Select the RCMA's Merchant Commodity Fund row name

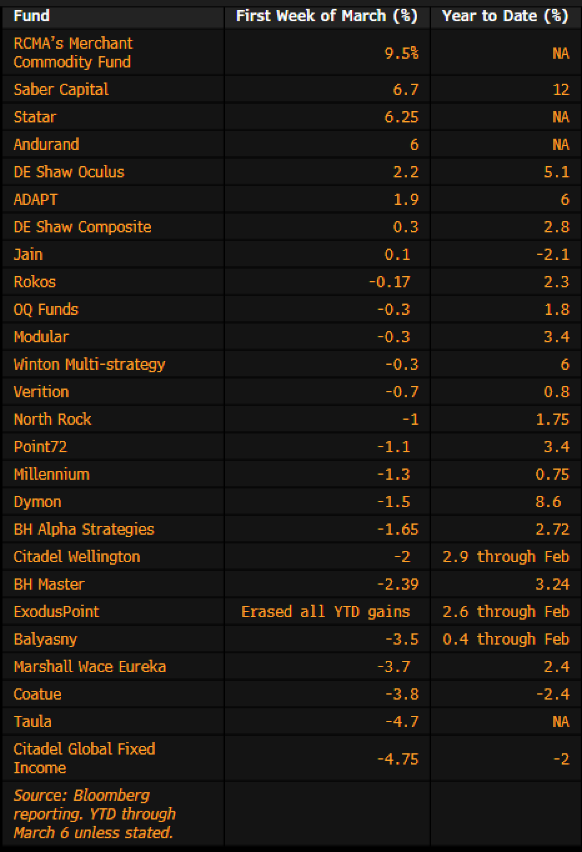[x=73, y=52]
